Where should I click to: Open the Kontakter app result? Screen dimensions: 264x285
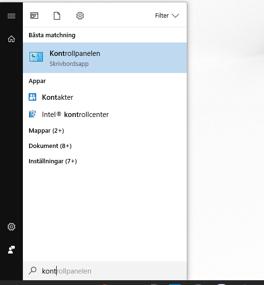(105, 97)
